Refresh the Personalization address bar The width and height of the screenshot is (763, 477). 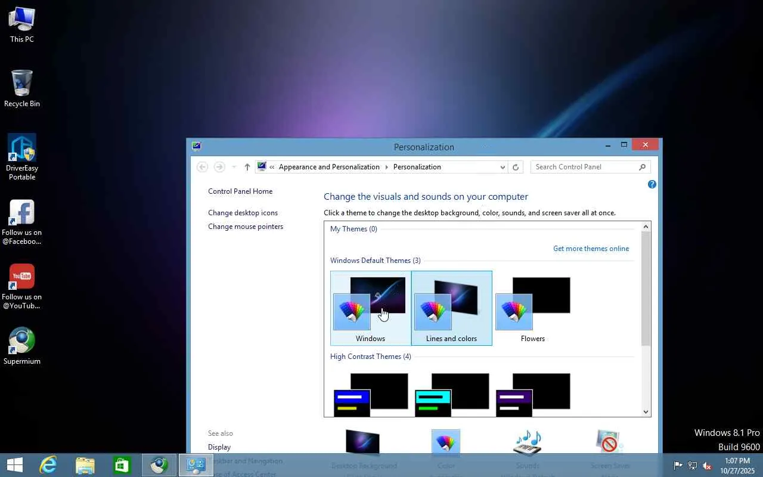[x=516, y=167]
